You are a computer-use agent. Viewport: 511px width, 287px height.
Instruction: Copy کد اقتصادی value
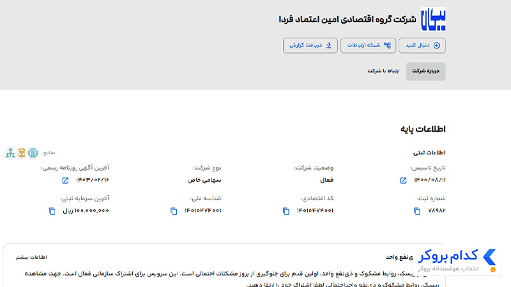click(x=286, y=211)
